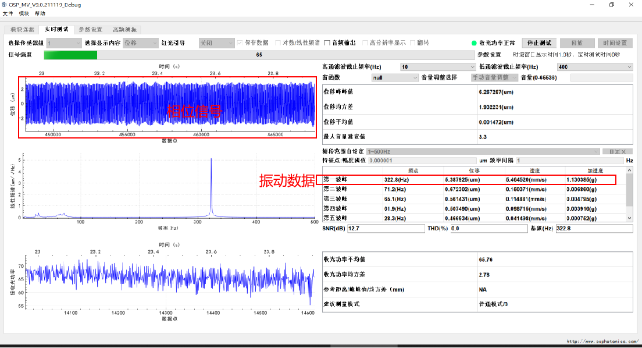Click the 收光功率均方差 value 2.78
This screenshot has width=642, height=348.
coord(484,275)
